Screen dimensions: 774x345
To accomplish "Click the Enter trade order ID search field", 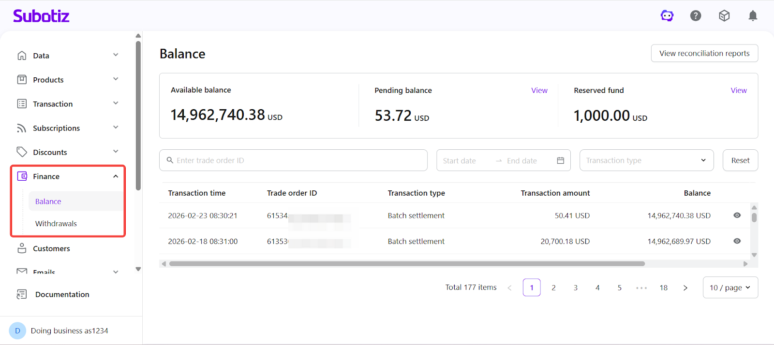I will coord(293,160).
